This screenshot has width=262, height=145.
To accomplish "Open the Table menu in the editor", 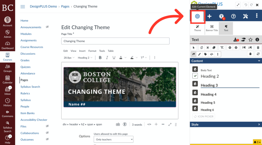I will click(x=111, y=51).
